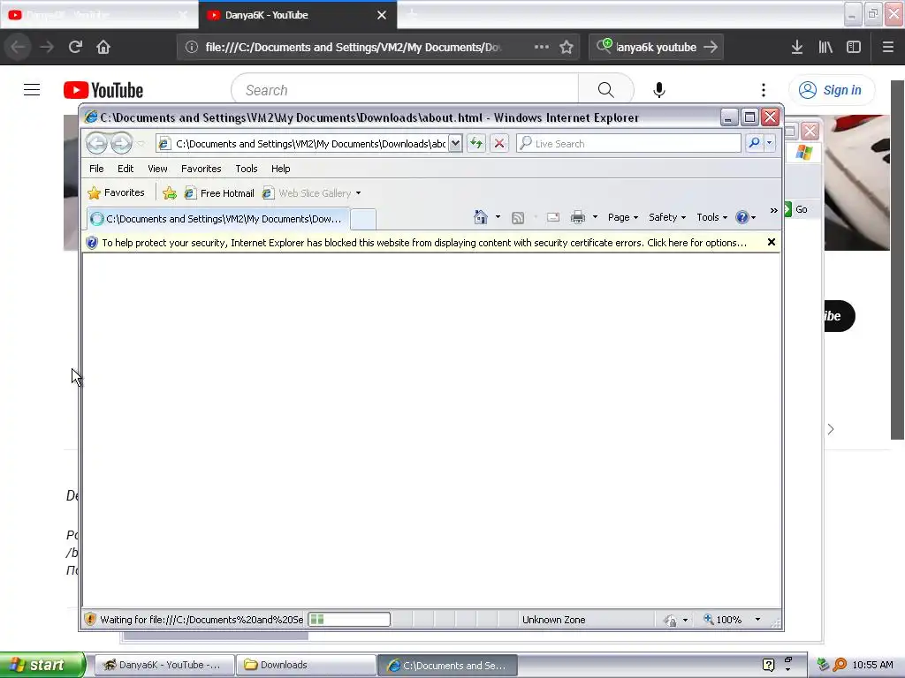Open Favorites star button in IE
Image resolution: width=905 pixels, height=678 pixels.
coord(116,192)
